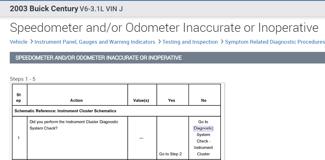Click the Yes column header

(x=172, y=100)
